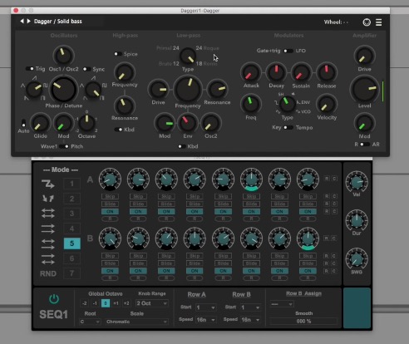Select mode icon next to number 5
Screen dimensions: 409x344
[47, 243]
